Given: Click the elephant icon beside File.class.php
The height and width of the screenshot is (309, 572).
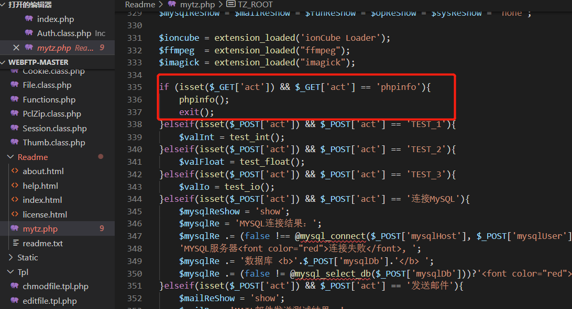Looking at the screenshot, I should pos(15,85).
